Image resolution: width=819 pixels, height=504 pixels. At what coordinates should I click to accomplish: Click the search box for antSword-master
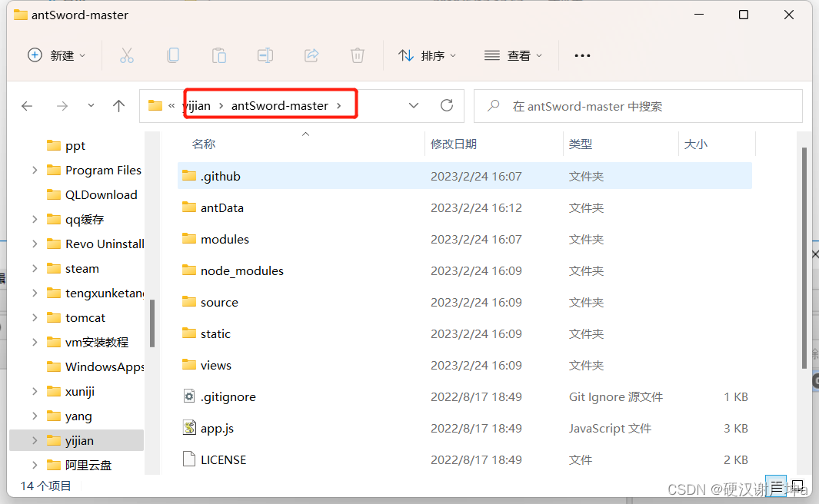(x=638, y=107)
